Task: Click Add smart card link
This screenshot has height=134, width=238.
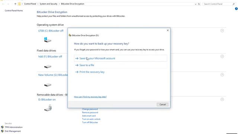Action: [x=89, y=116]
